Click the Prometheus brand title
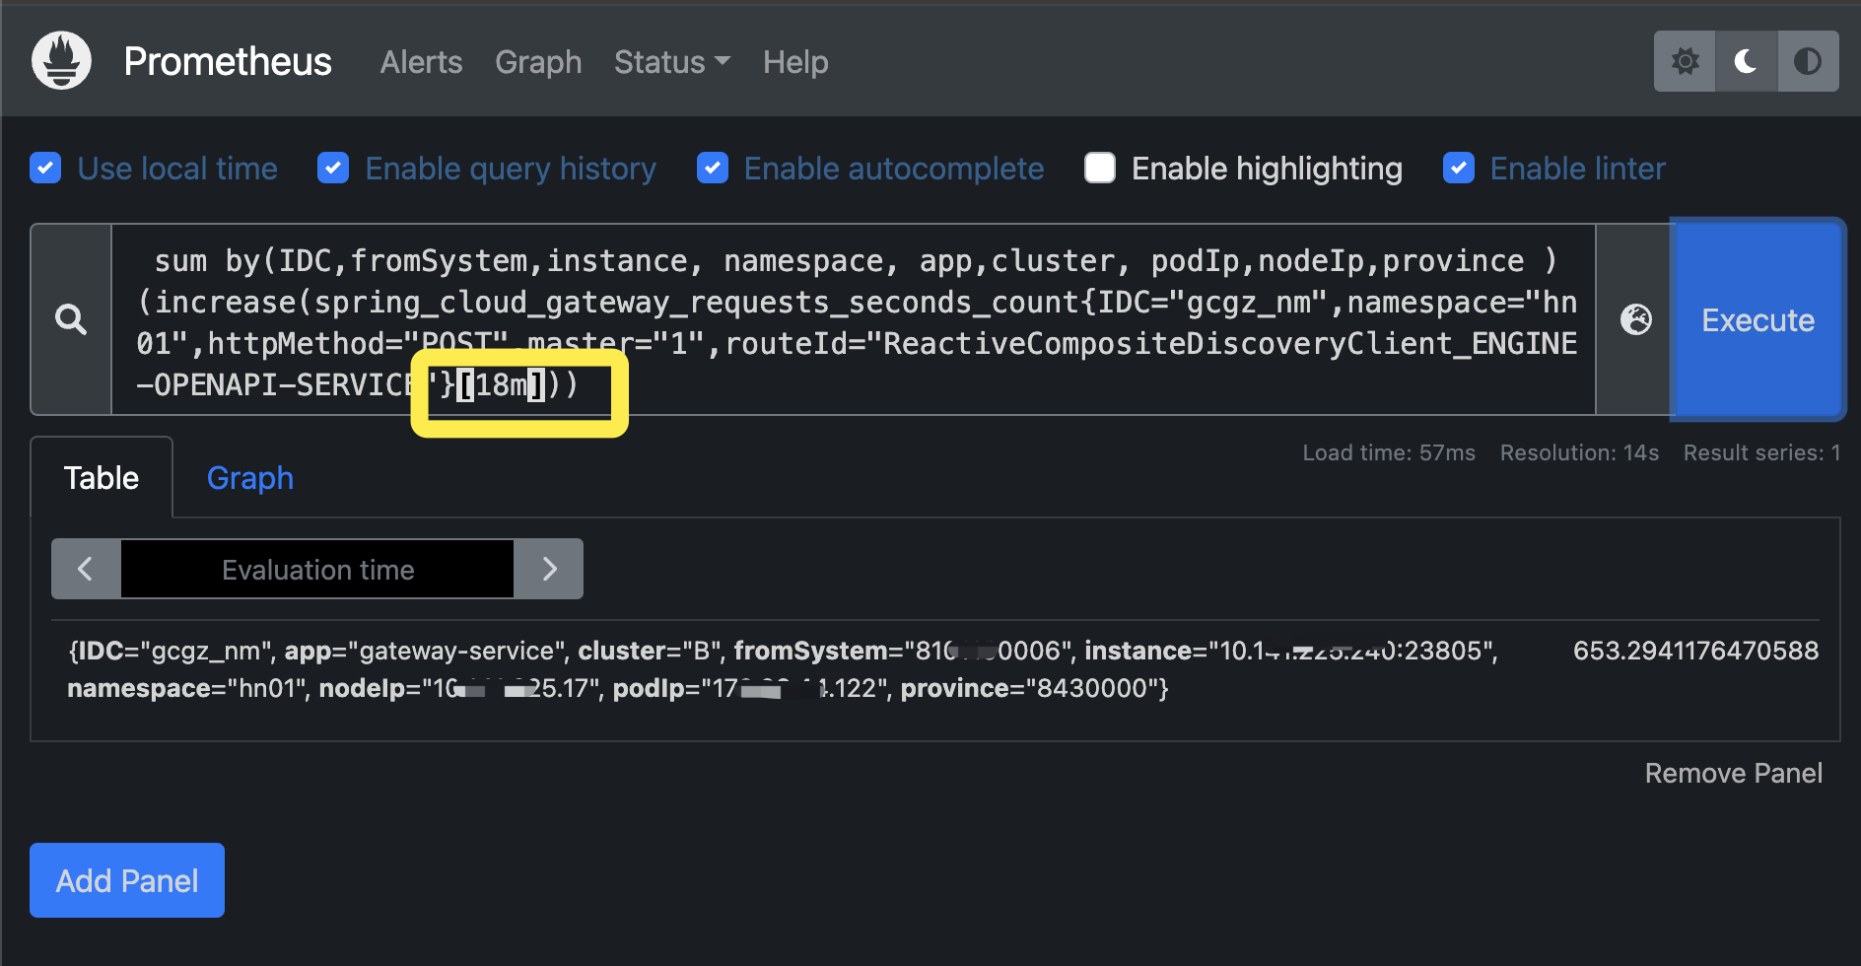1861x966 pixels. (x=228, y=62)
